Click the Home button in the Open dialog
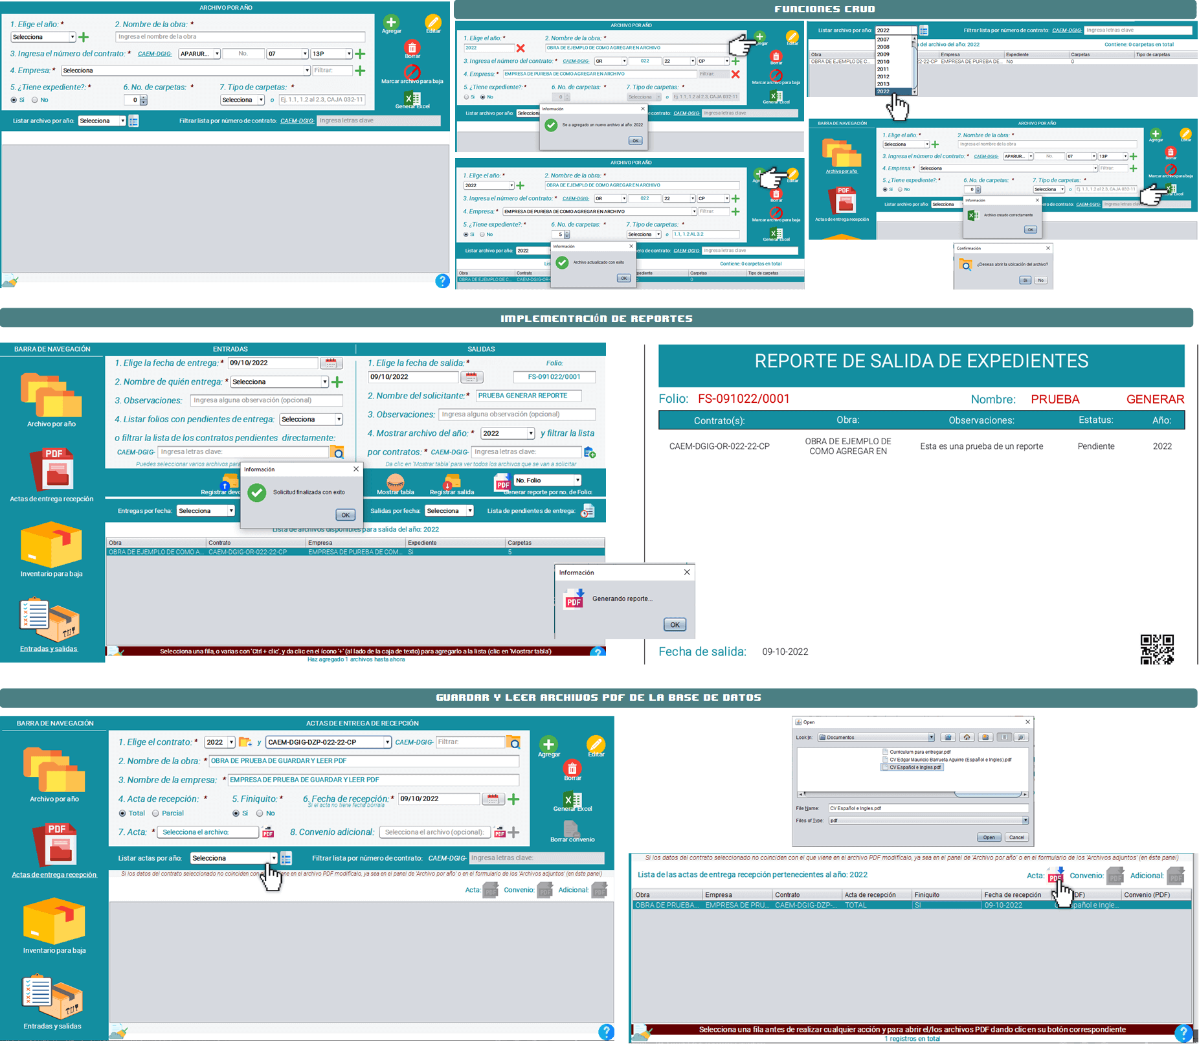 tap(967, 737)
